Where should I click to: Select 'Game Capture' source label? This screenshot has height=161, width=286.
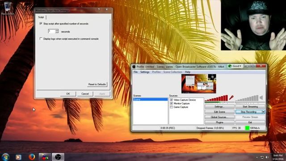pos(181,107)
